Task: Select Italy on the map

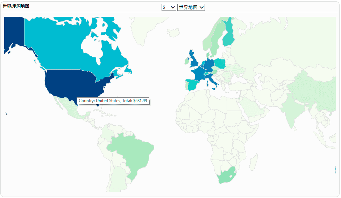Action: [x=212, y=80]
